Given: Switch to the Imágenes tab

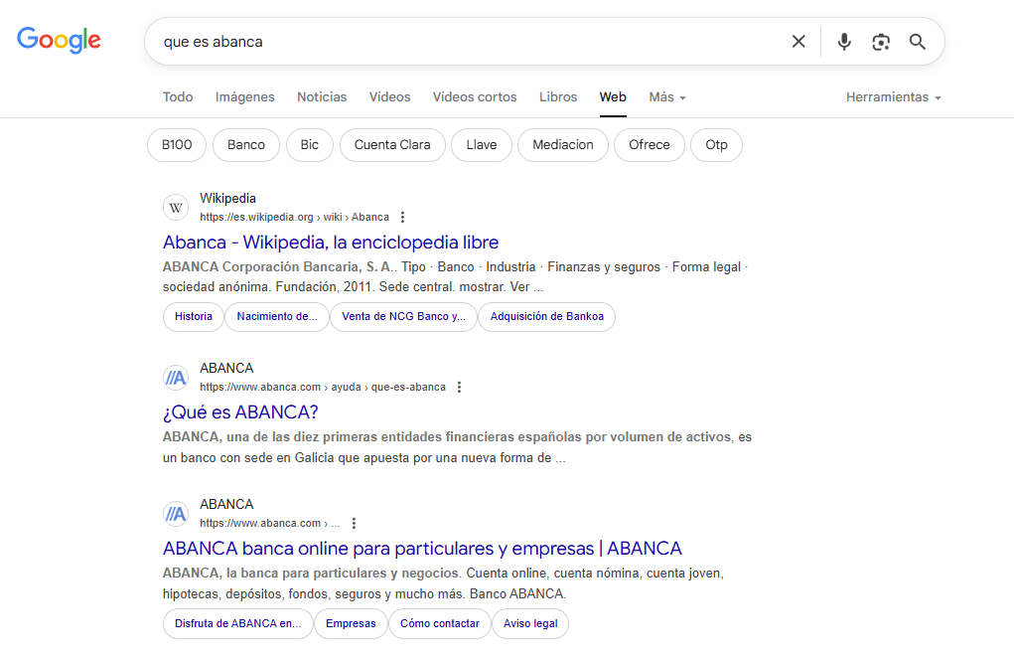Looking at the screenshot, I should point(245,97).
